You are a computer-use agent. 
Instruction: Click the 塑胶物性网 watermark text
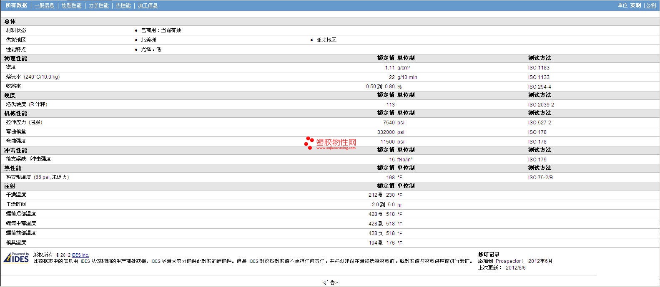coord(336,141)
